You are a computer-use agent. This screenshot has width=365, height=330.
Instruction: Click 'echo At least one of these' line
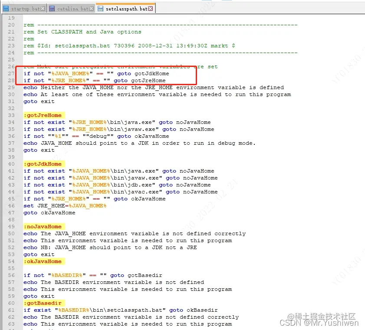[x=157, y=94]
